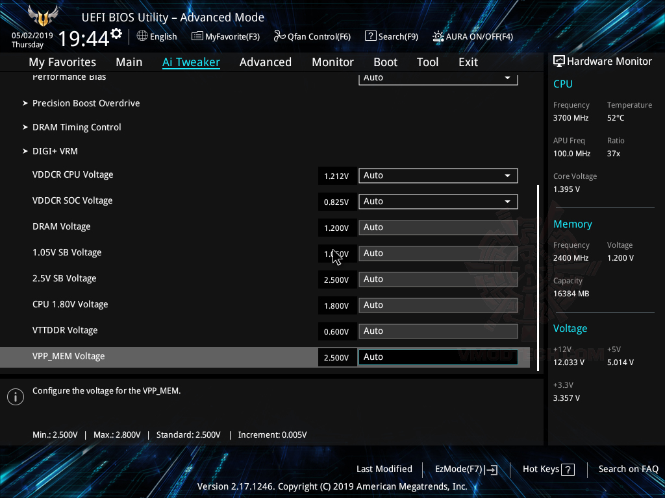The image size is (665, 498).
Task: Open the Performance Bias dropdown
Action: [438, 78]
